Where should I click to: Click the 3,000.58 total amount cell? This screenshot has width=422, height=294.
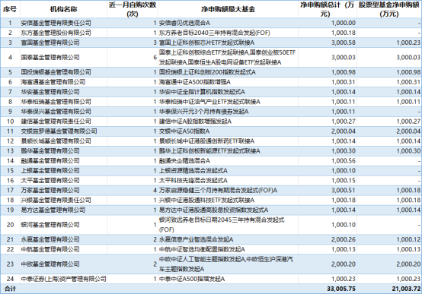pos(328,43)
